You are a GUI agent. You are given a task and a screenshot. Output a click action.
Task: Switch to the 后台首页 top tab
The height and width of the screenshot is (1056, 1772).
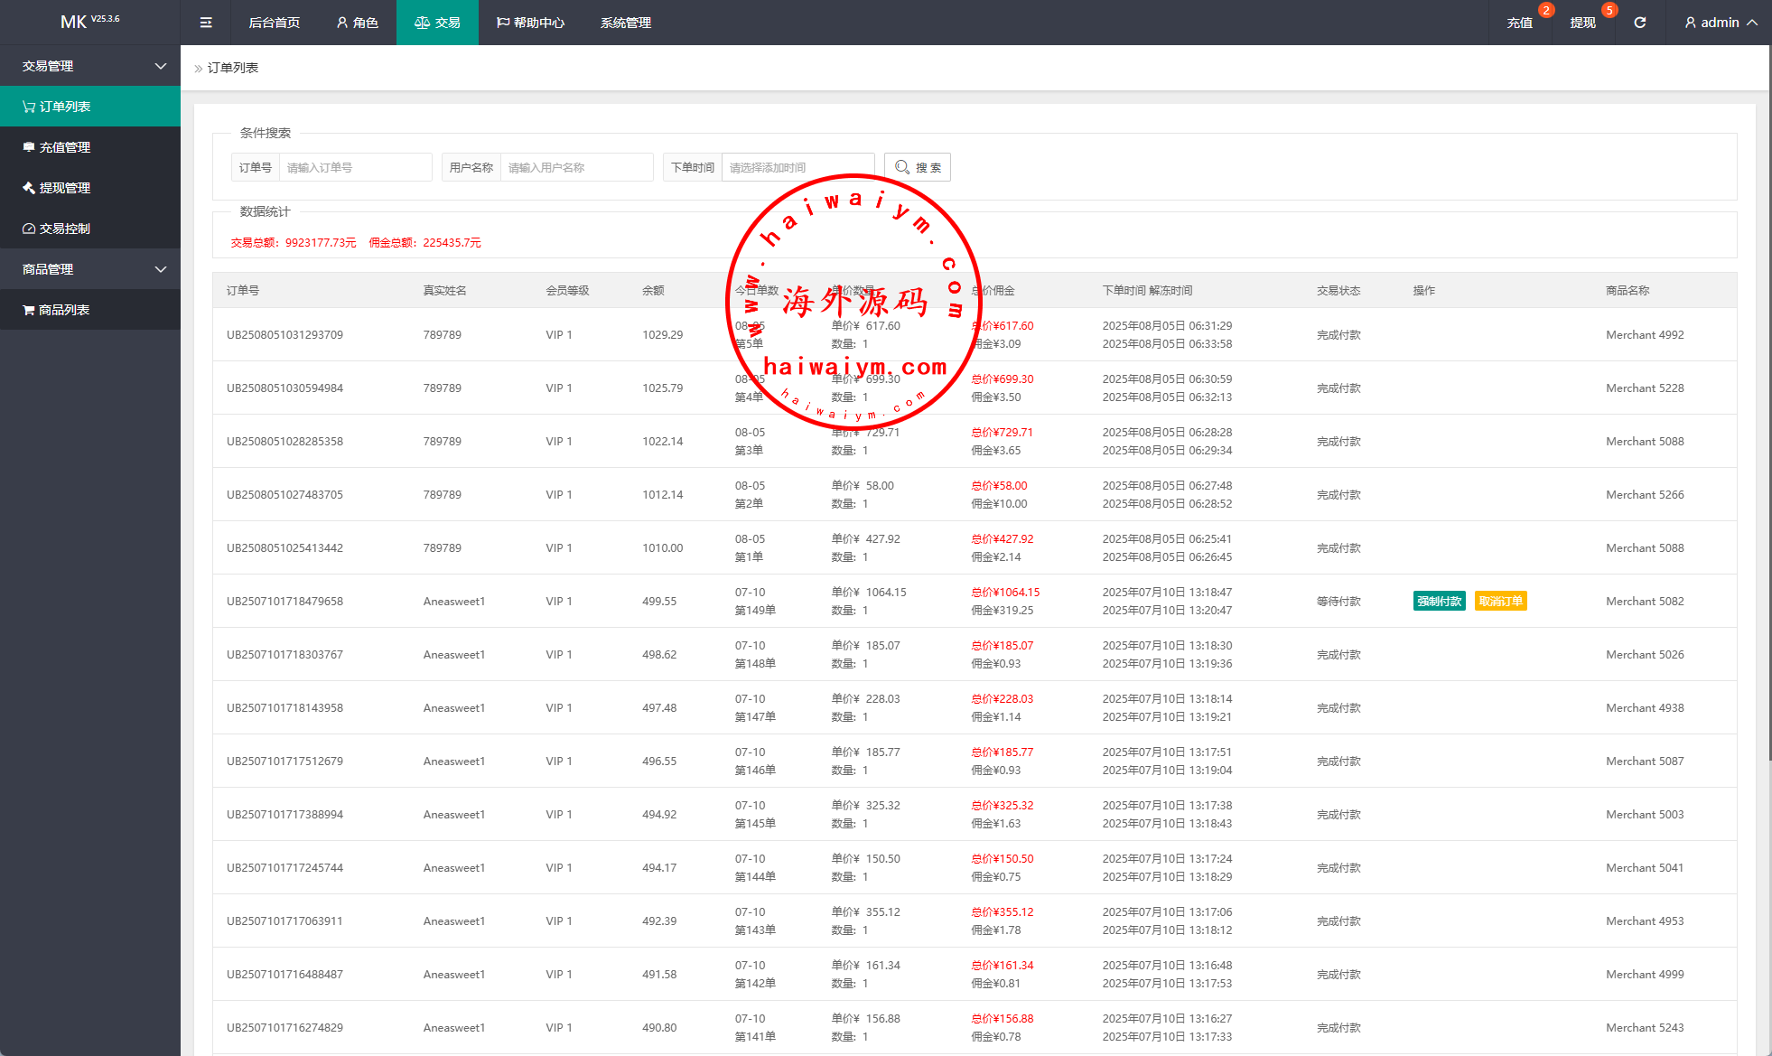(x=274, y=23)
